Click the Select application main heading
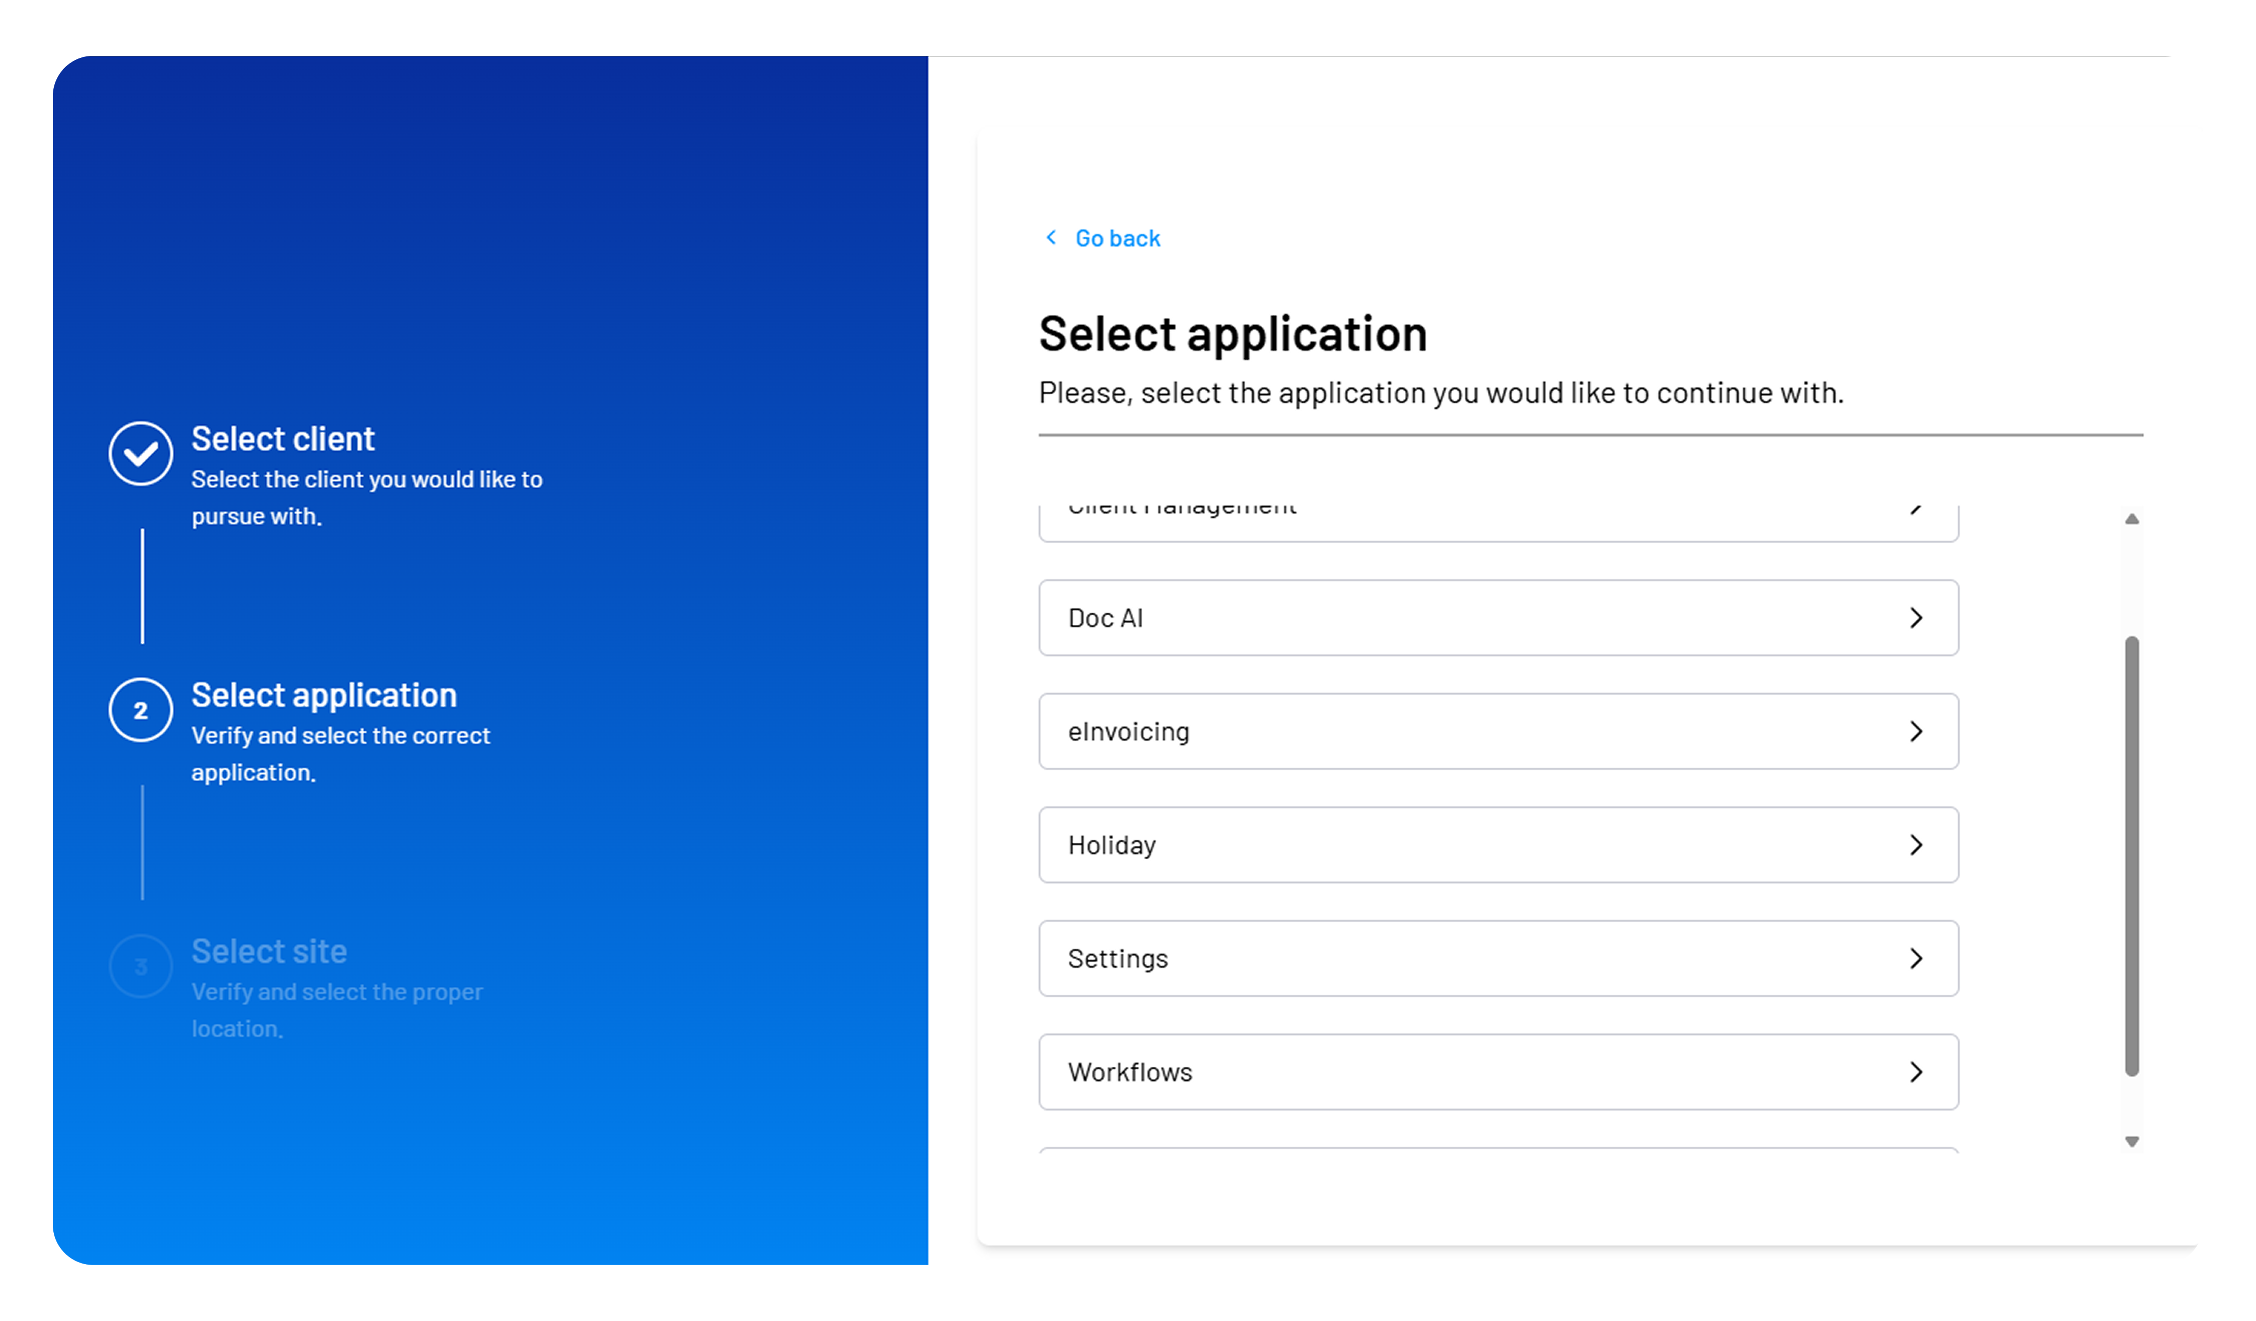Image resolution: width=2256 pixels, height=1321 pixels. click(1232, 334)
